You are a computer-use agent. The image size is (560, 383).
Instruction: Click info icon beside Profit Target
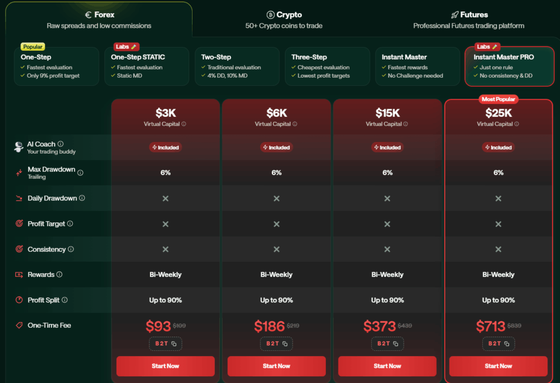tap(70, 223)
